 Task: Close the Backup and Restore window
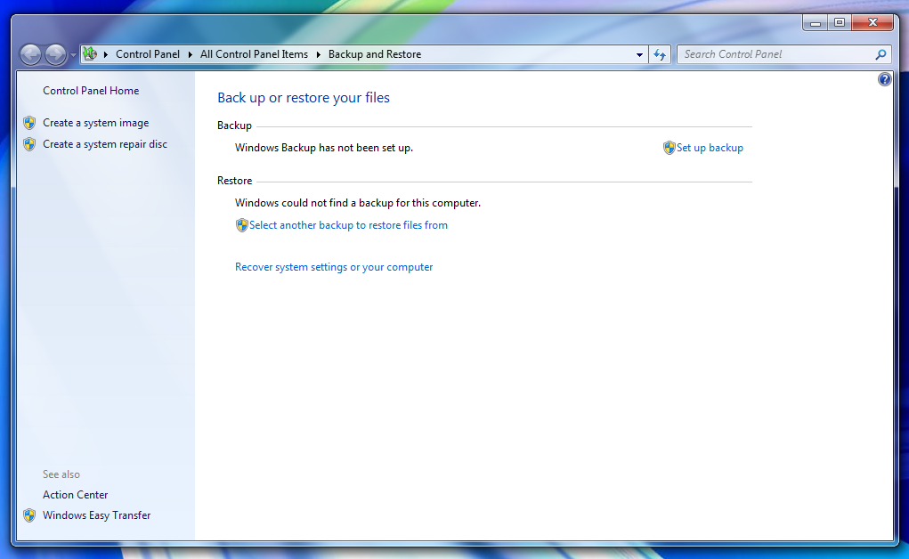(873, 22)
